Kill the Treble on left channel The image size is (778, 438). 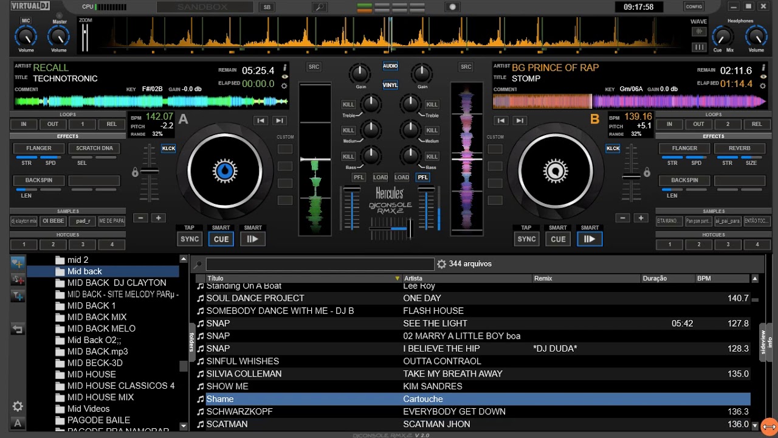point(348,105)
